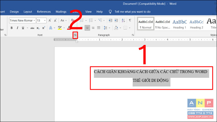This screenshot has width=217, height=122.
Task: Open the Layout tab
Action: click(x=28, y=12)
